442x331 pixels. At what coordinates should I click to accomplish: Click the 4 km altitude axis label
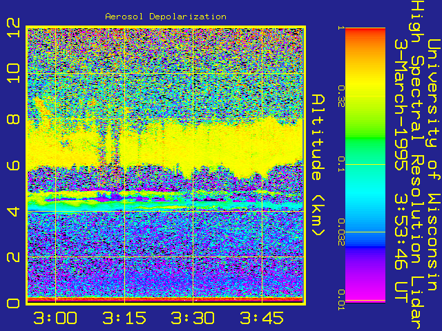(x=14, y=212)
